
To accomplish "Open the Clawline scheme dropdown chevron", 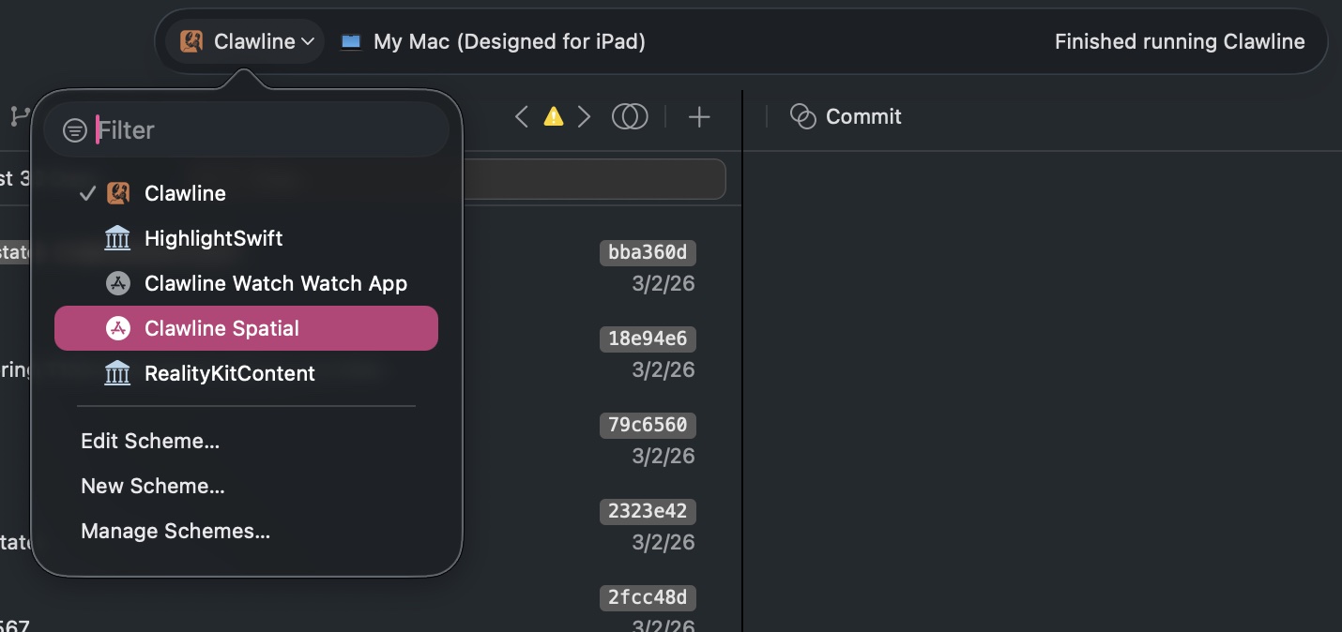I will (x=310, y=40).
